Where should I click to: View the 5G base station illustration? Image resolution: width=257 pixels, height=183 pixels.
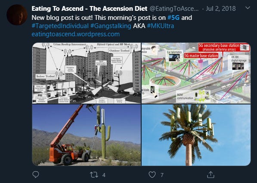pyautogui.click(x=196, y=73)
